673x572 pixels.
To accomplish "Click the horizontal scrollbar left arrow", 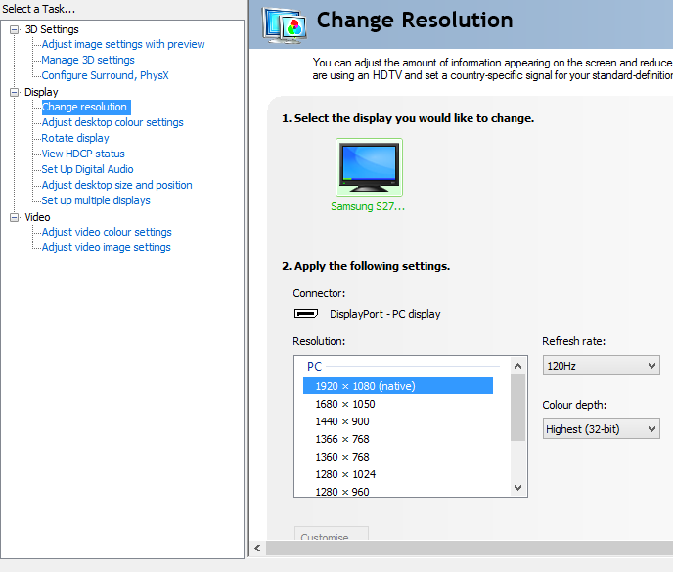I will click(x=257, y=548).
